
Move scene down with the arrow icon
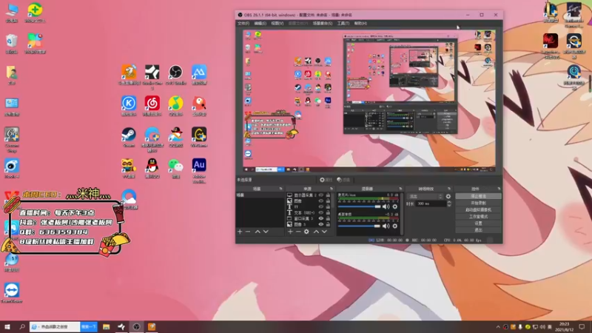(266, 232)
